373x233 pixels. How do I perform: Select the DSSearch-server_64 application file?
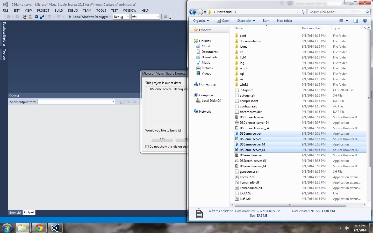click(253, 161)
